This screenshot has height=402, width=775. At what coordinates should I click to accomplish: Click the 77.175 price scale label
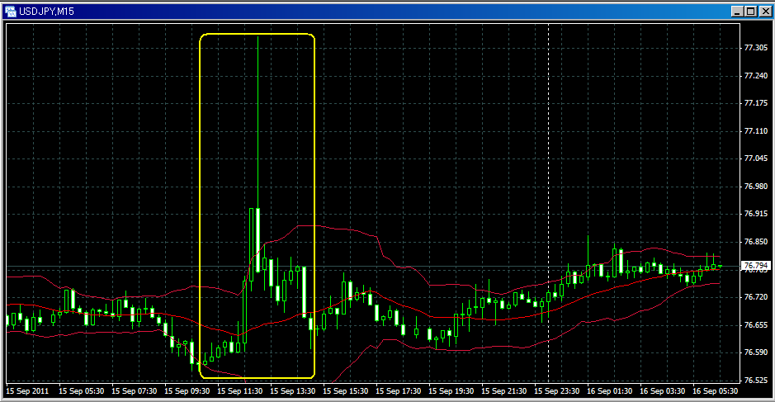point(755,103)
